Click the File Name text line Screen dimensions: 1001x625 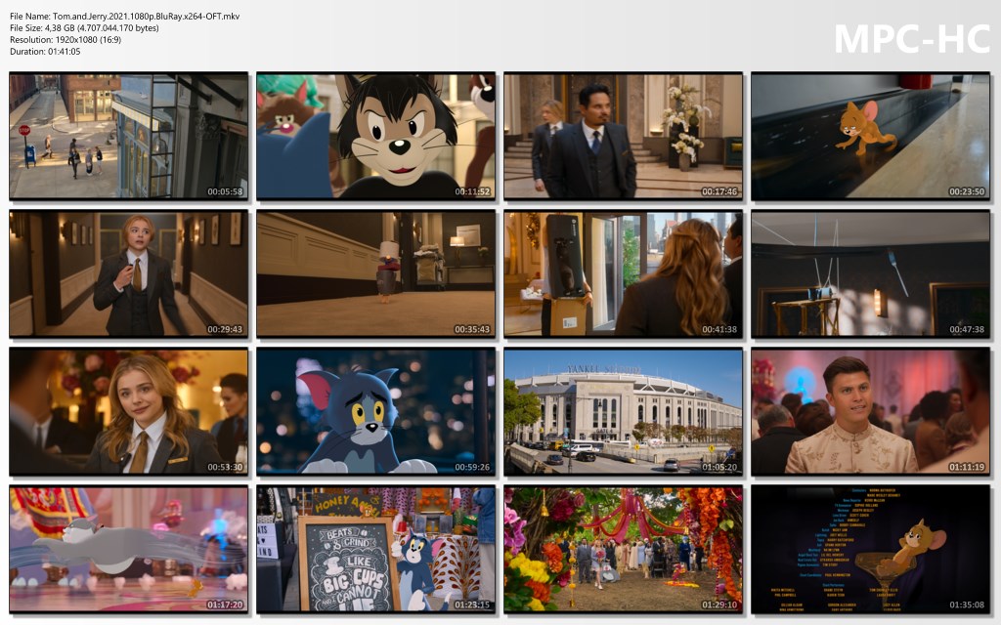pos(124,17)
